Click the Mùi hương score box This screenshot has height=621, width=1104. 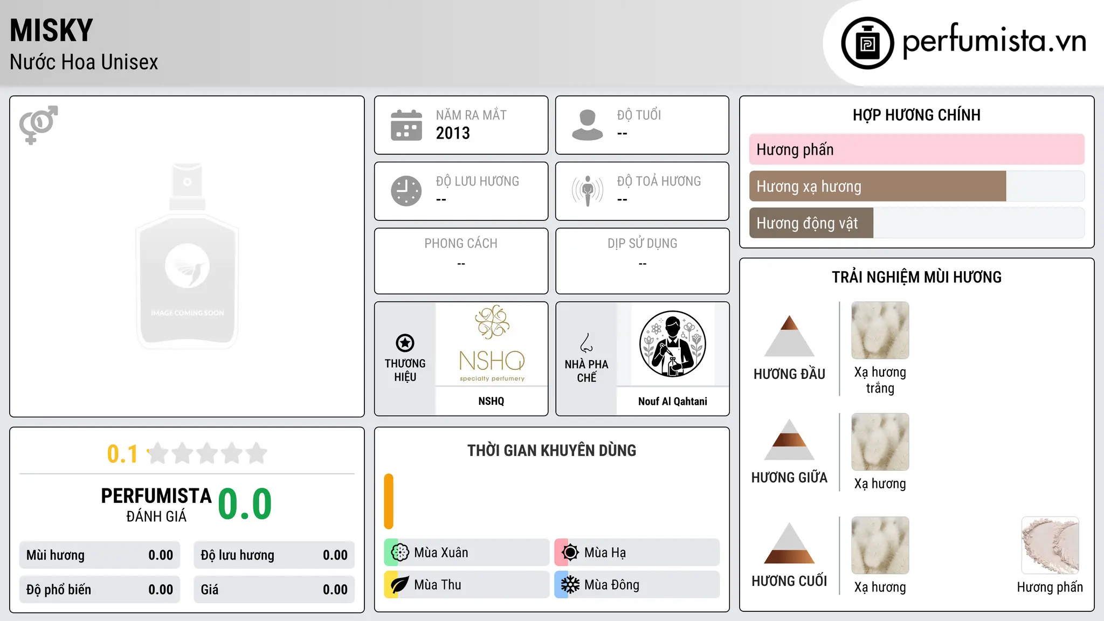(100, 555)
